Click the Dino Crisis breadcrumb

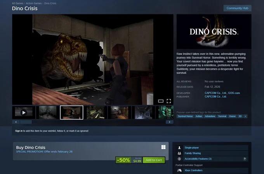pos(50,3)
